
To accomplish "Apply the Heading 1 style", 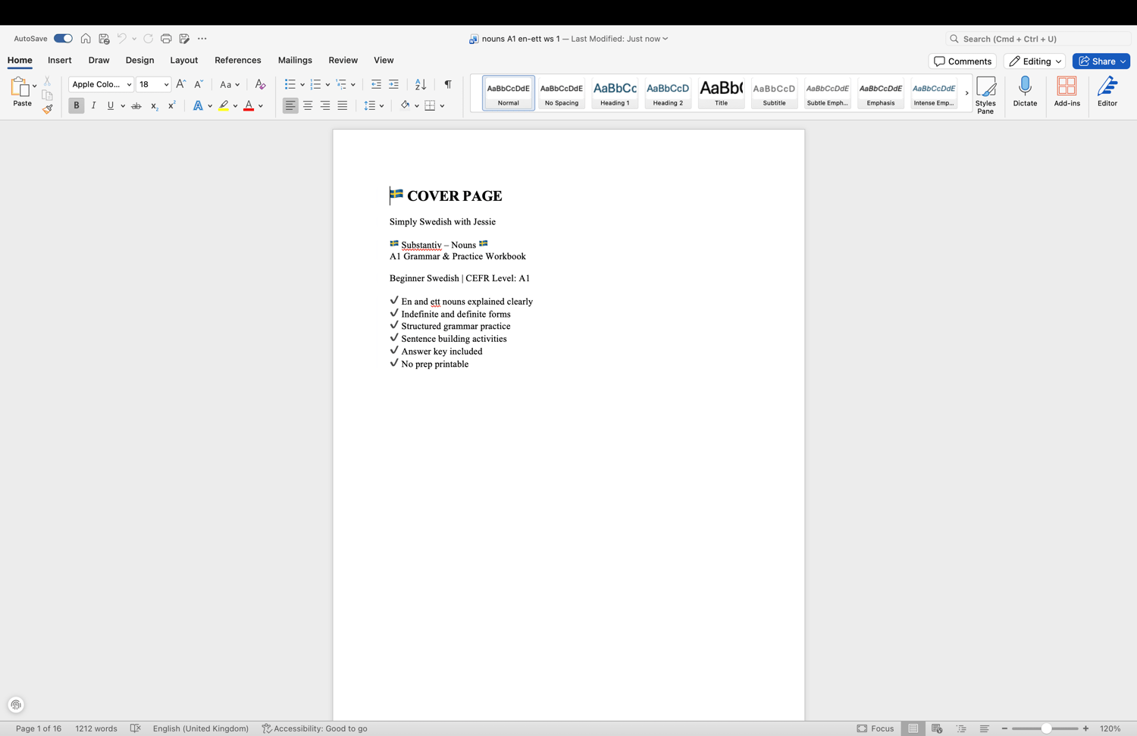I will 615,93.
